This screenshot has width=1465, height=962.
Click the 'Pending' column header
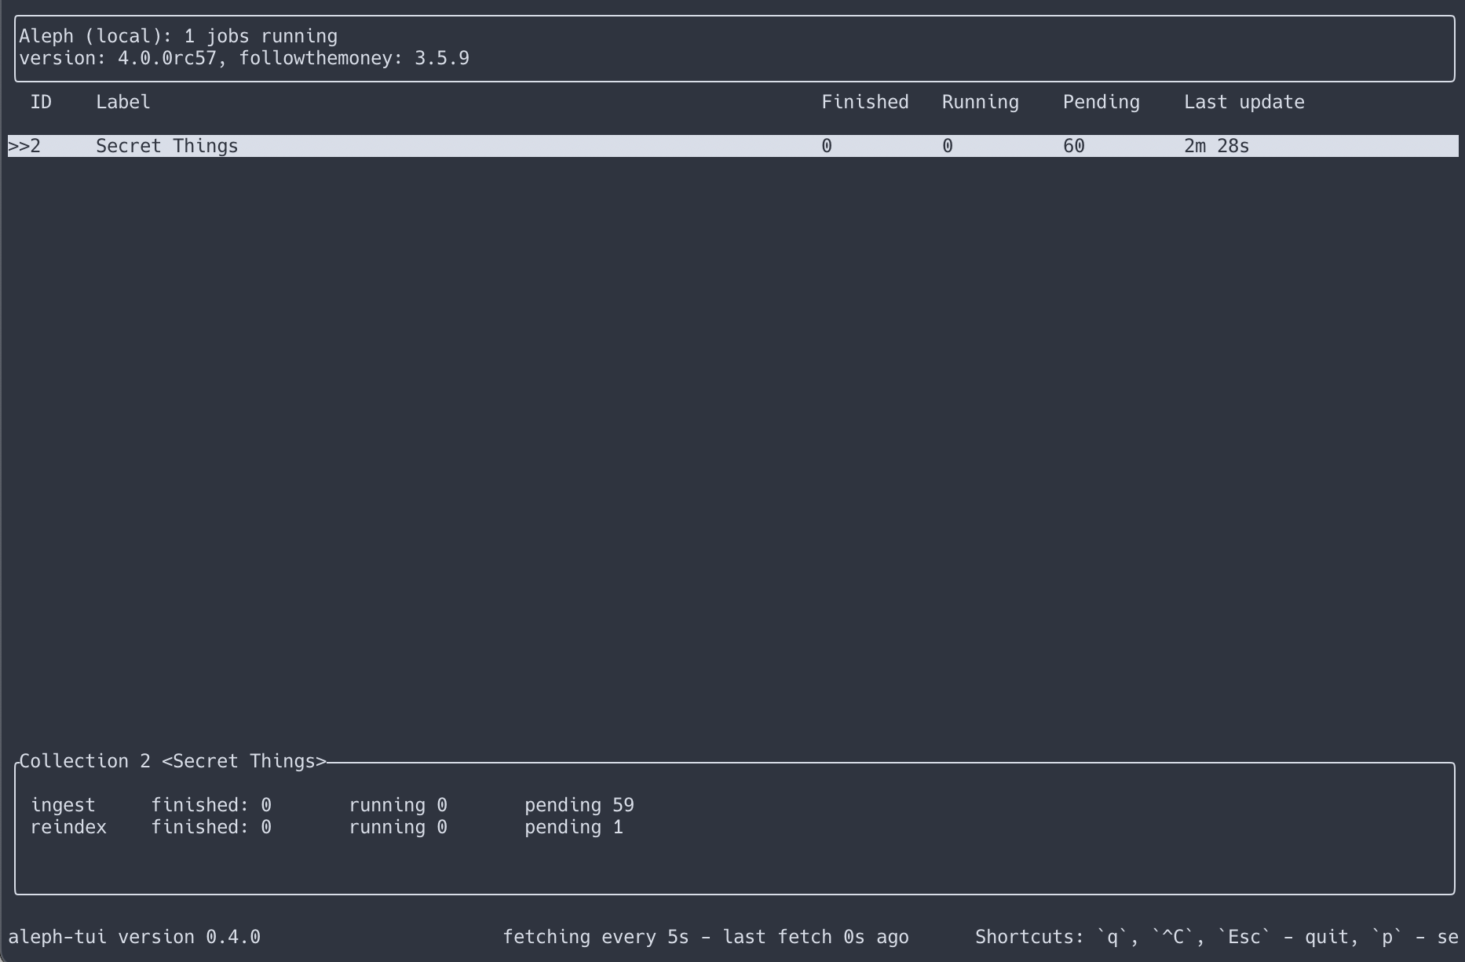point(1101,102)
